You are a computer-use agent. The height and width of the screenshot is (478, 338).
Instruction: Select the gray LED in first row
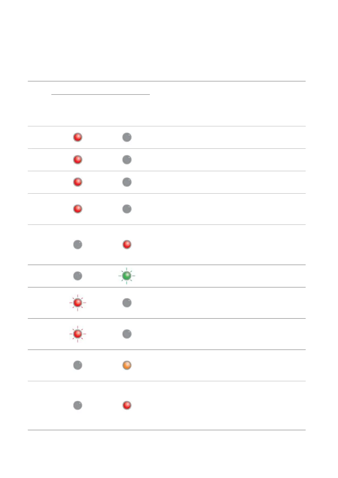coord(127,137)
